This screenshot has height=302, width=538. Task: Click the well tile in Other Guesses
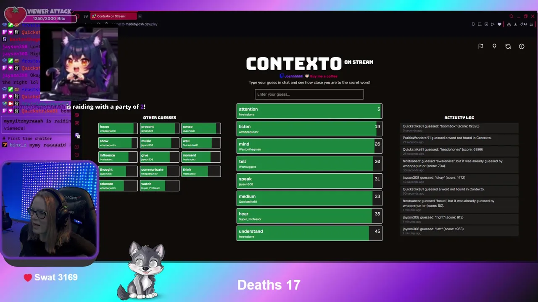(201, 143)
